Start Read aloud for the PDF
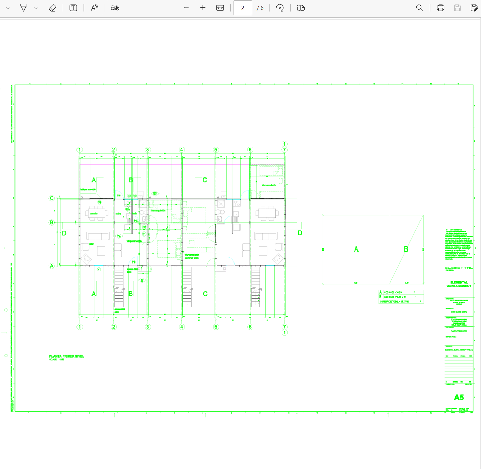Viewport: 481px width, 469px height. [x=94, y=8]
